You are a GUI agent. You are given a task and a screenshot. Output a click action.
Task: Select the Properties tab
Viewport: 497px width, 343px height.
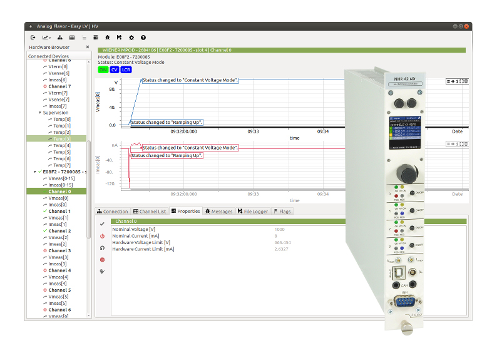point(186,211)
